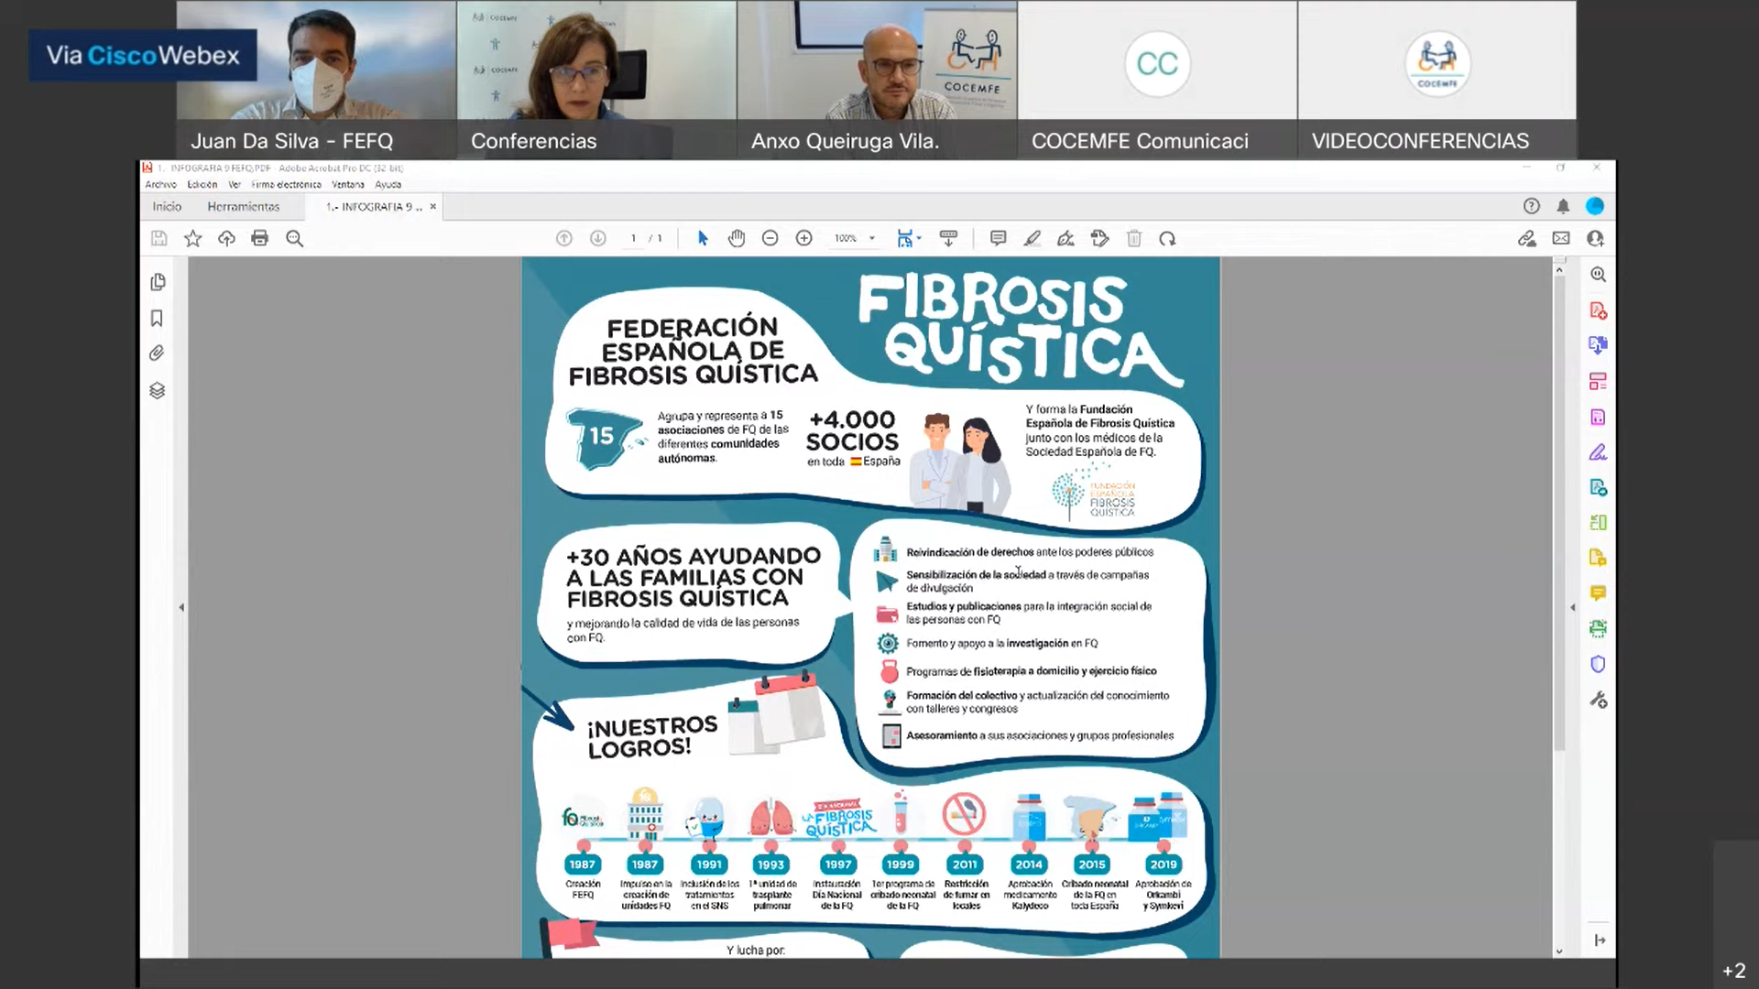This screenshot has width=1759, height=989.
Task: Select Juan Da Silva - FEFQ video tile
Action: (x=316, y=80)
